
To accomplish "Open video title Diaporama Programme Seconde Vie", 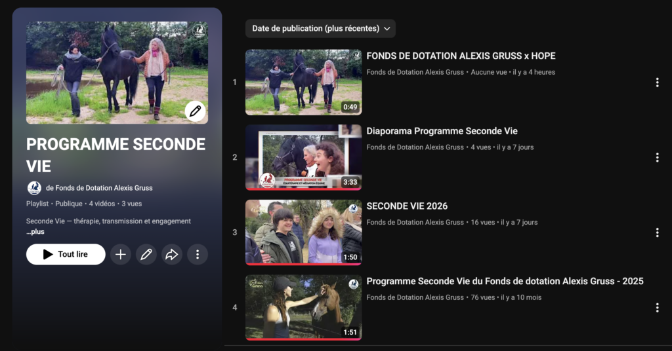I will coord(442,131).
